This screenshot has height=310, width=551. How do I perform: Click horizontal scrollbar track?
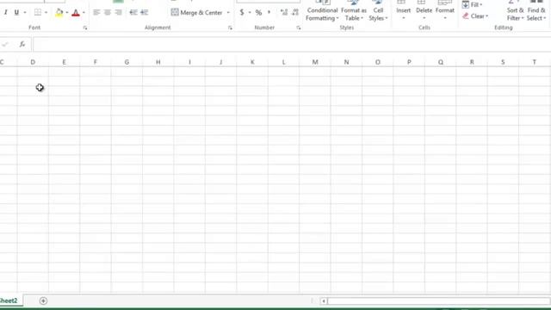point(438,301)
